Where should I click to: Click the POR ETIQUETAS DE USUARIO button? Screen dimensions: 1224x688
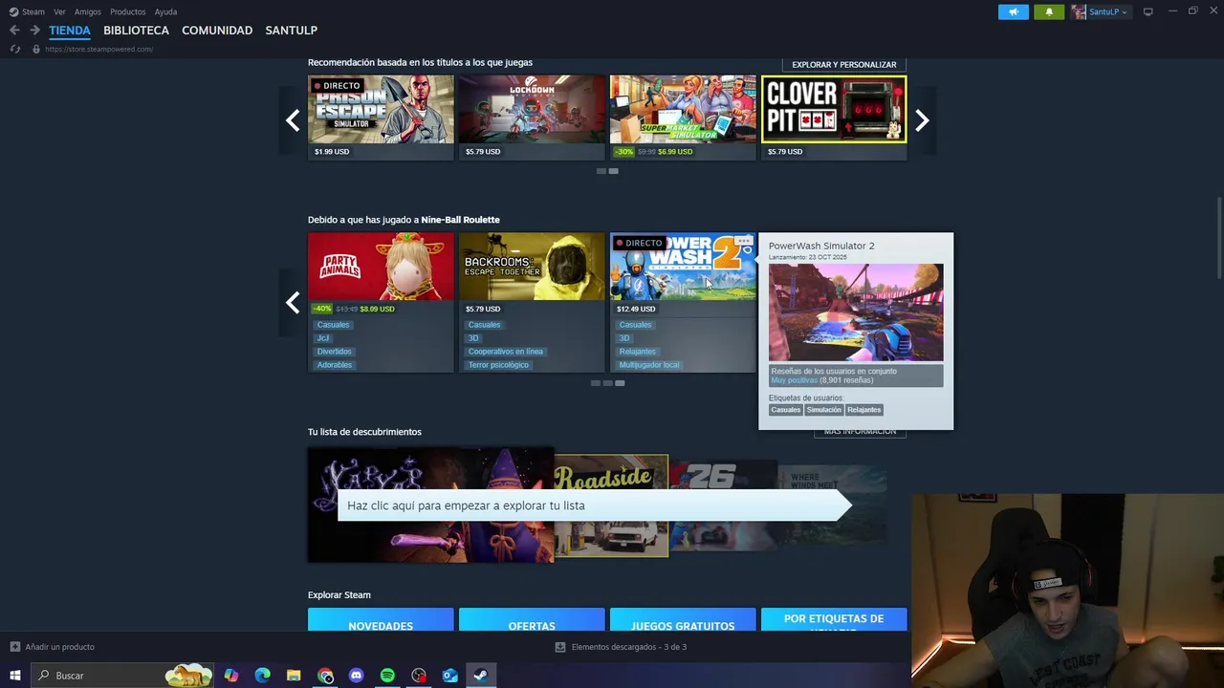pyautogui.click(x=834, y=621)
